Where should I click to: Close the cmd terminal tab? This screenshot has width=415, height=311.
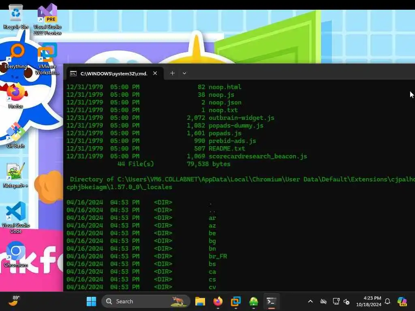pyautogui.click(x=155, y=73)
